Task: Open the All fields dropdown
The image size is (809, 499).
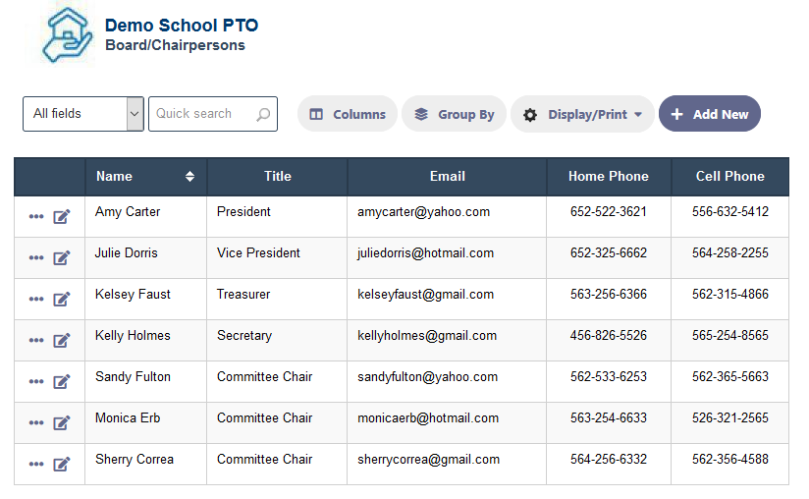Action: (83, 114)
